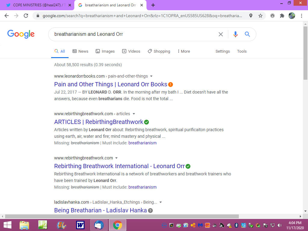The image size is (308, 231).
Task: Select the breatharianism and Leonard Orr tab
Action: tap(110, 5)
